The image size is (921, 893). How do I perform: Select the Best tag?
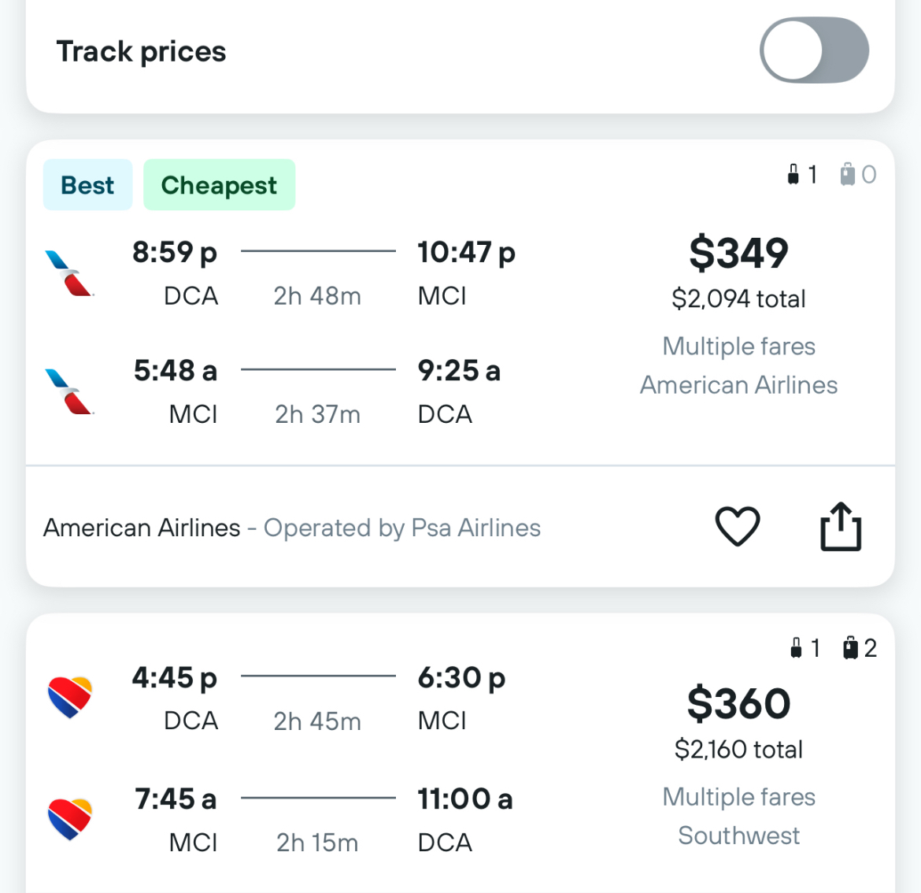[87, 184]
